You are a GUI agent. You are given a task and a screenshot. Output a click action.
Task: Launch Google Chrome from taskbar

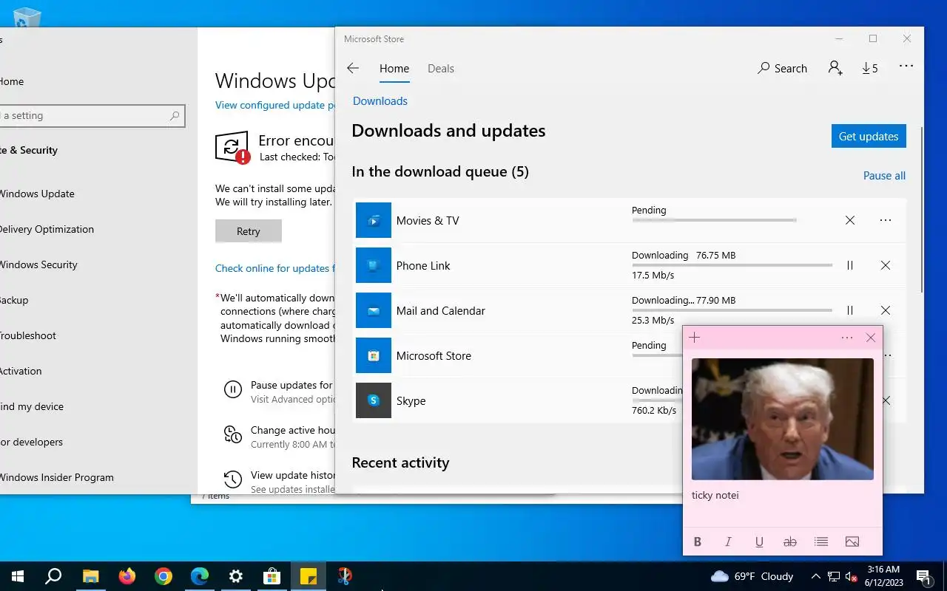pos(164,576)
